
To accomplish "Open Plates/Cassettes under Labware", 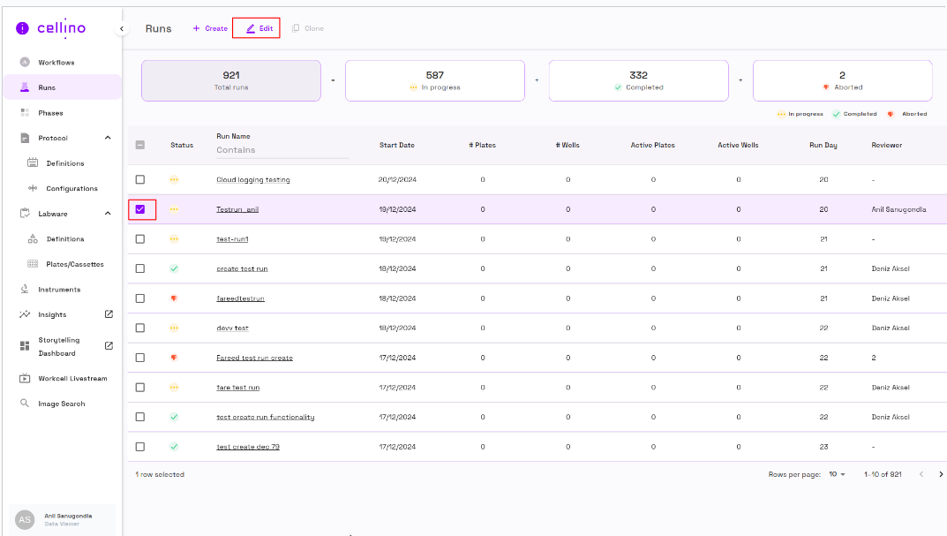I will [74, 264].
